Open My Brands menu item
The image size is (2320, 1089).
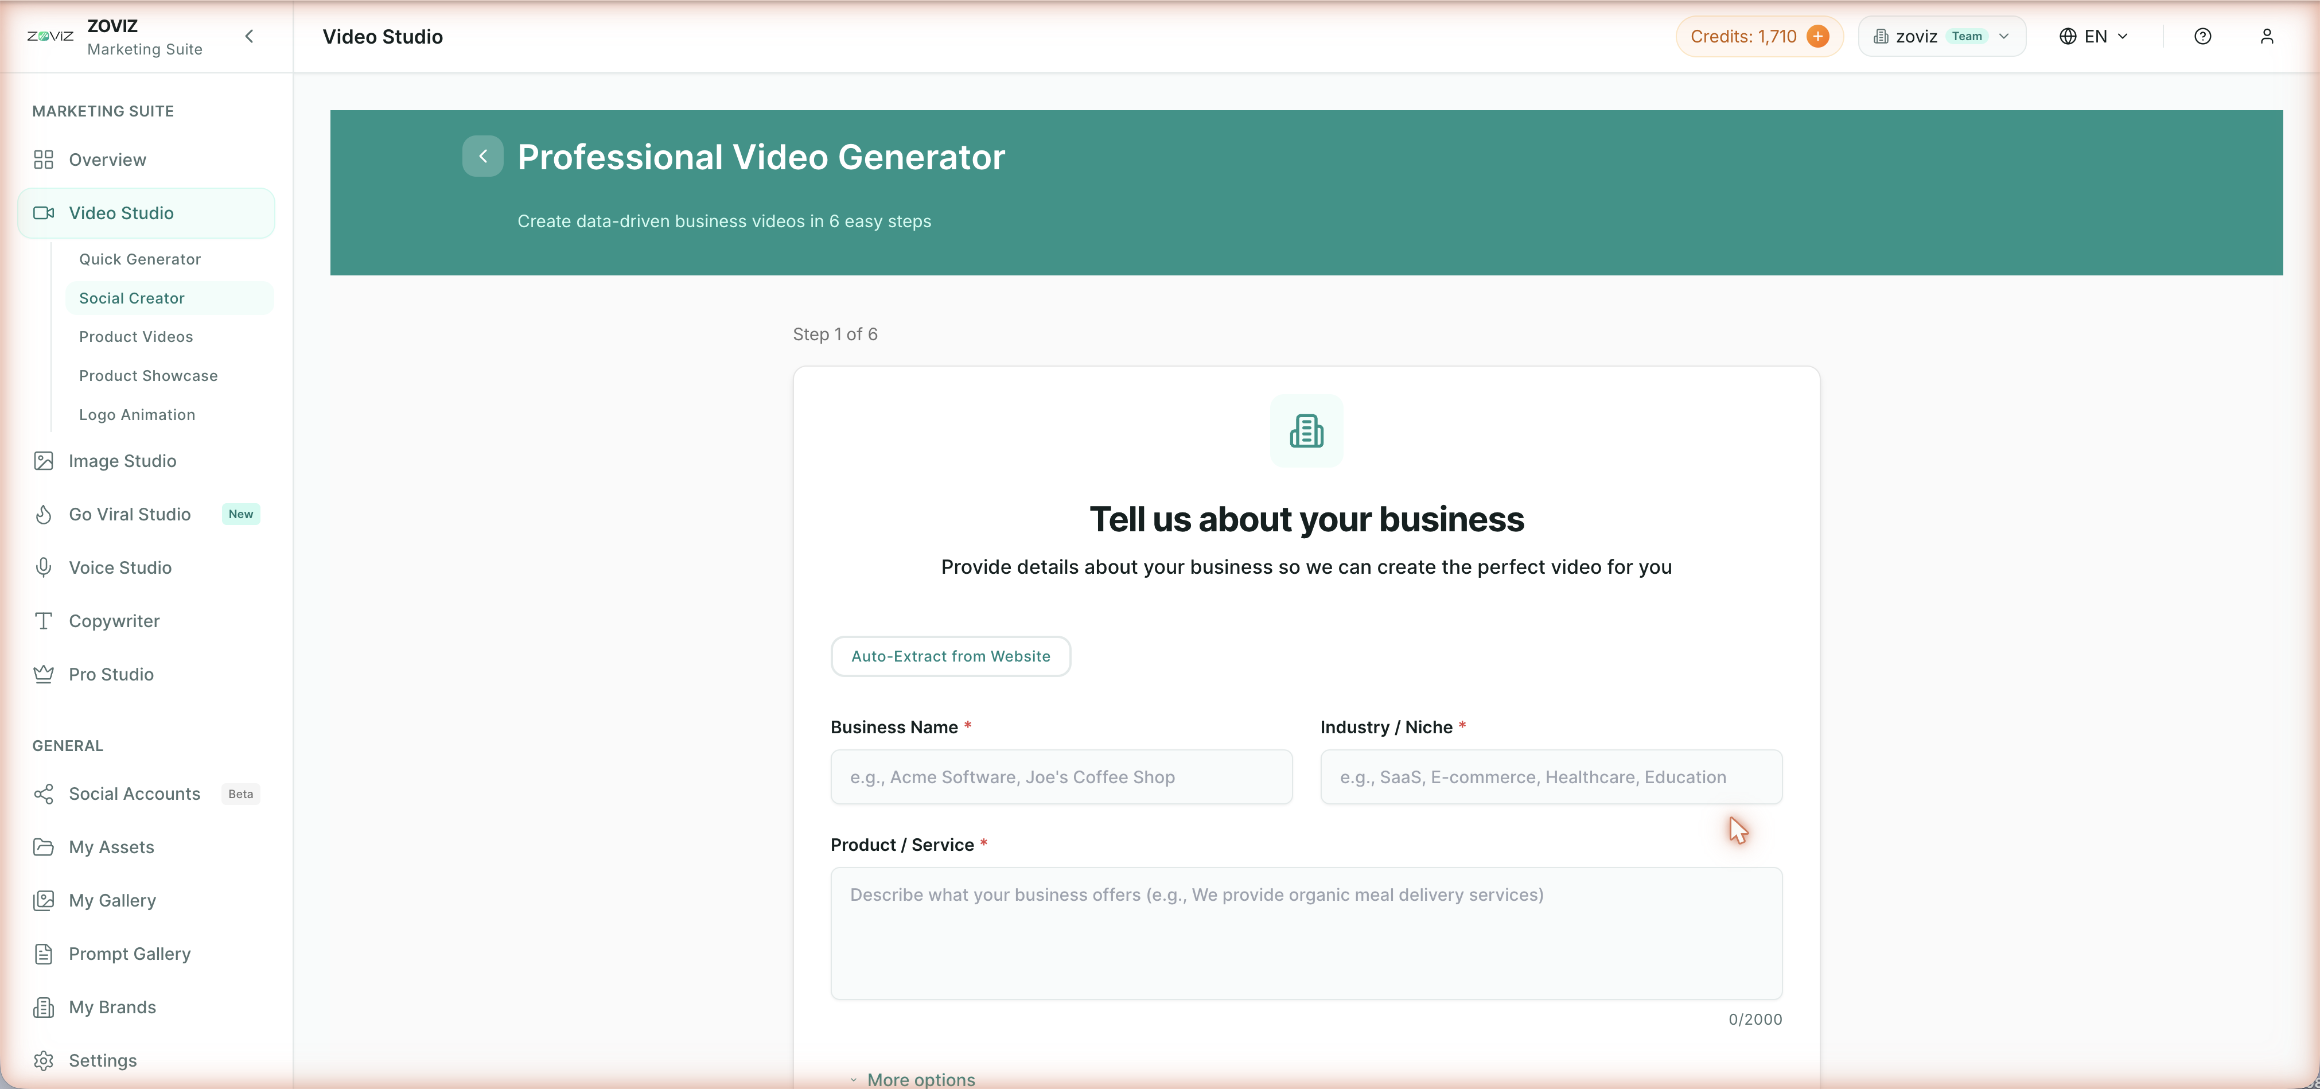(146, 1007)
